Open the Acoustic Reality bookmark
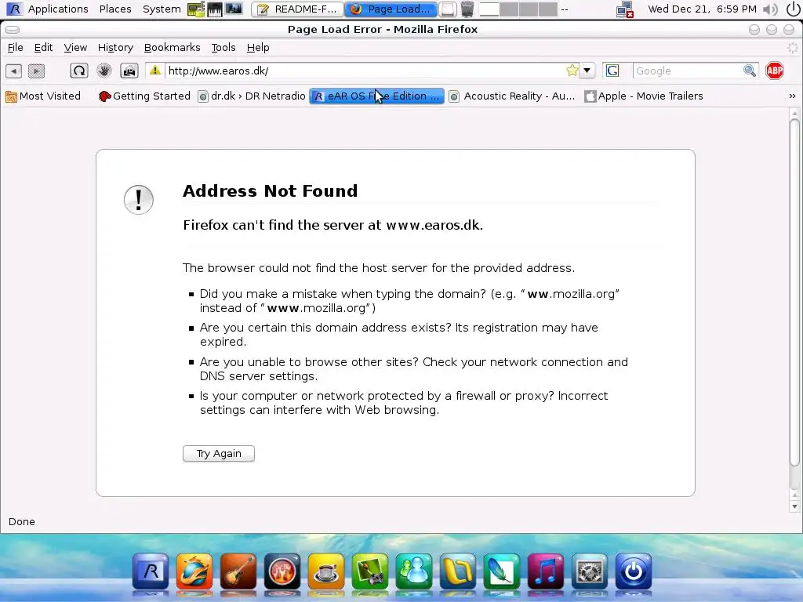This screenshot has height=602, width=803. (511, 96)
